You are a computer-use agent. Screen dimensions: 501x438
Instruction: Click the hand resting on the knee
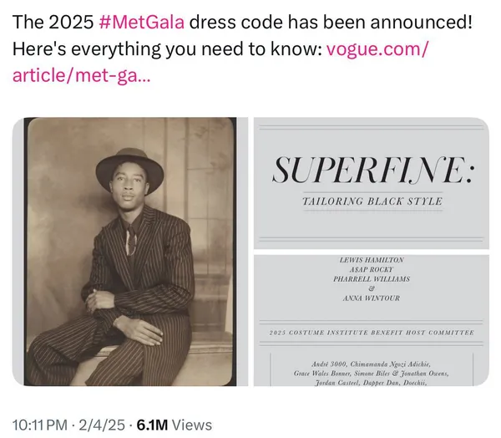tap(138, 329)
